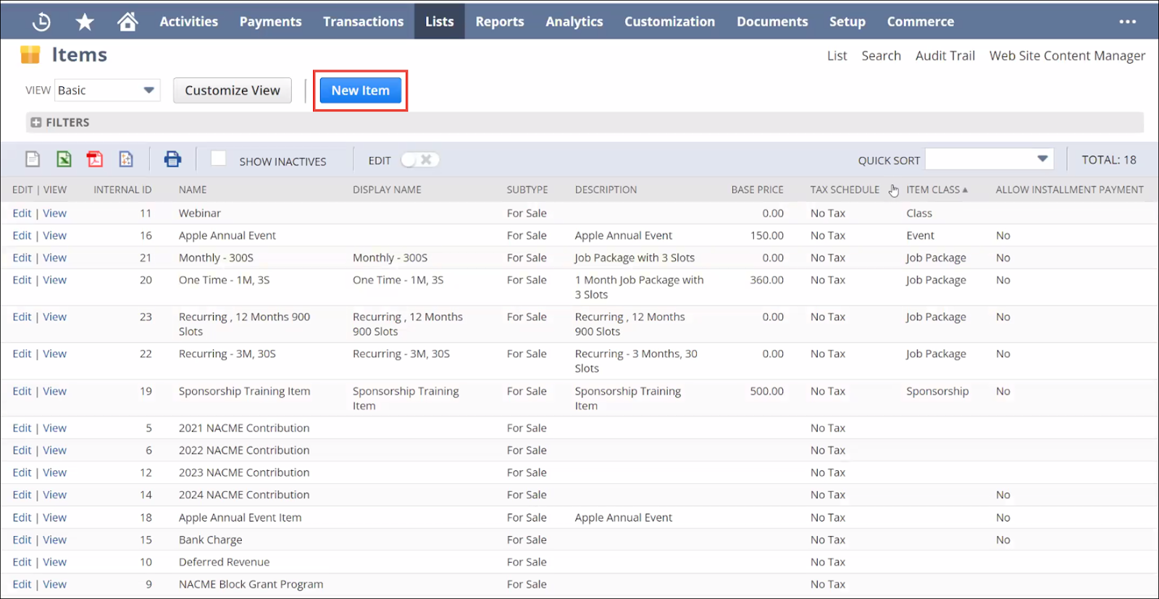
Task: Open the View dropdown set to Basic
Action: (107, 91)
